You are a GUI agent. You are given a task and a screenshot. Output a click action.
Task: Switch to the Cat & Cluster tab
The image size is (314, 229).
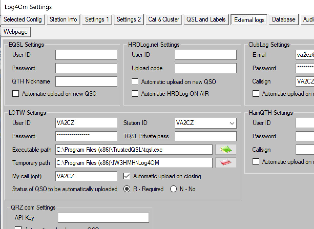164,19
